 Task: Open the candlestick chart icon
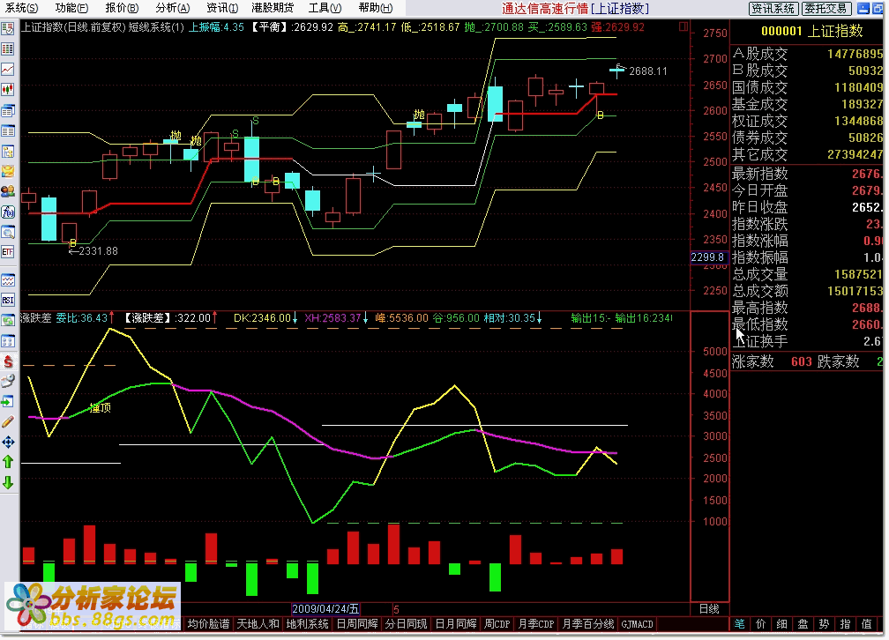click(x=8, y=90)
